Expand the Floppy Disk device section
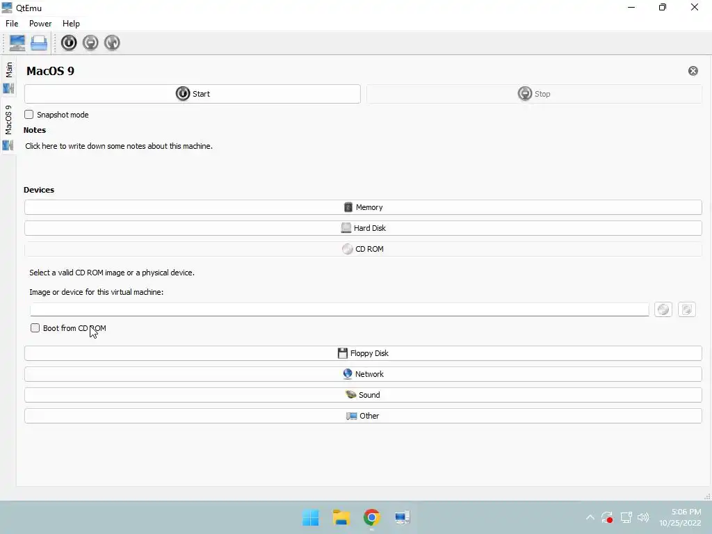The width and height of the screenshot is (712, 534). point(363,353)
